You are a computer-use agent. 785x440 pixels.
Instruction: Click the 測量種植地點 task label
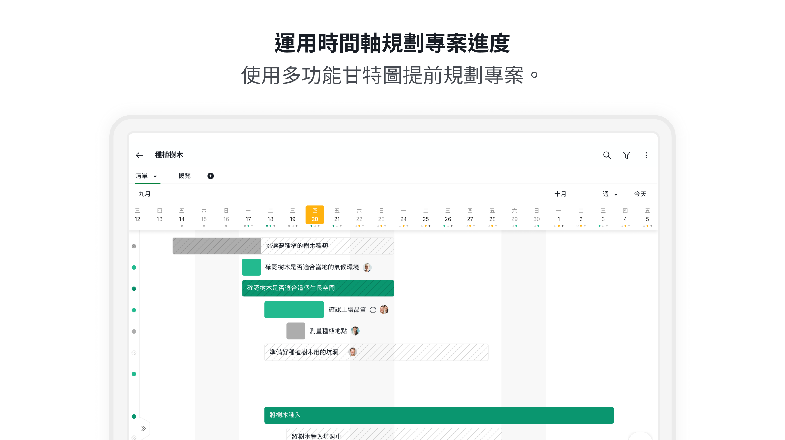[x=328, y=331]
